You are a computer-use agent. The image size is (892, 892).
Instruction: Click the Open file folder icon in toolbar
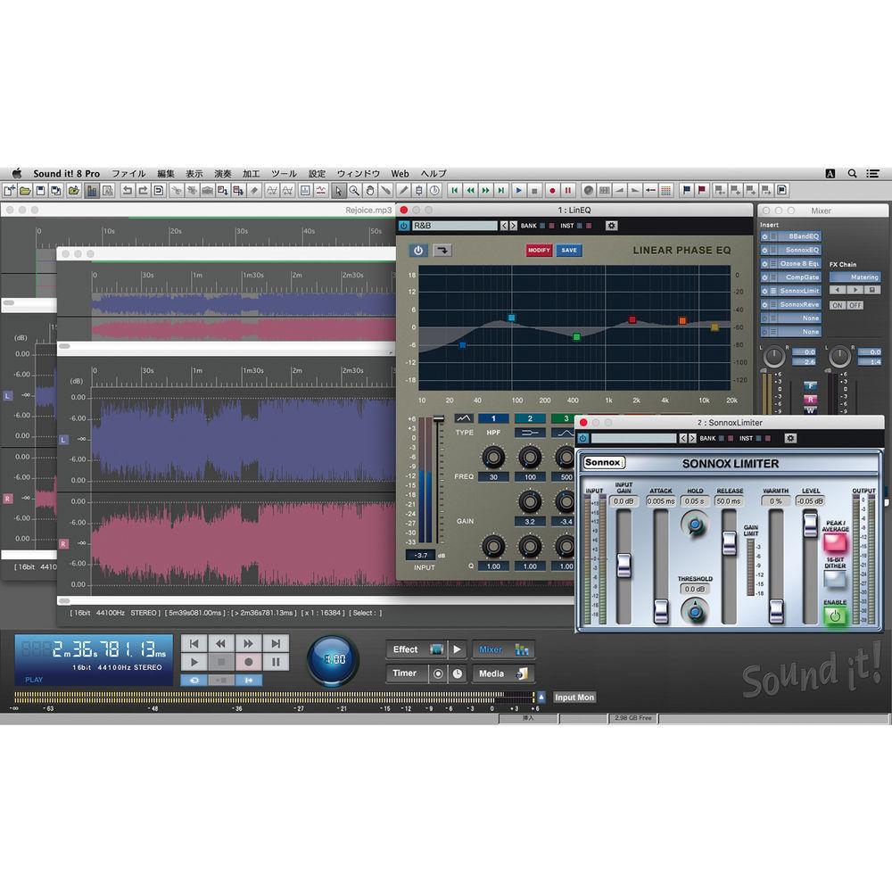(25, 190)
